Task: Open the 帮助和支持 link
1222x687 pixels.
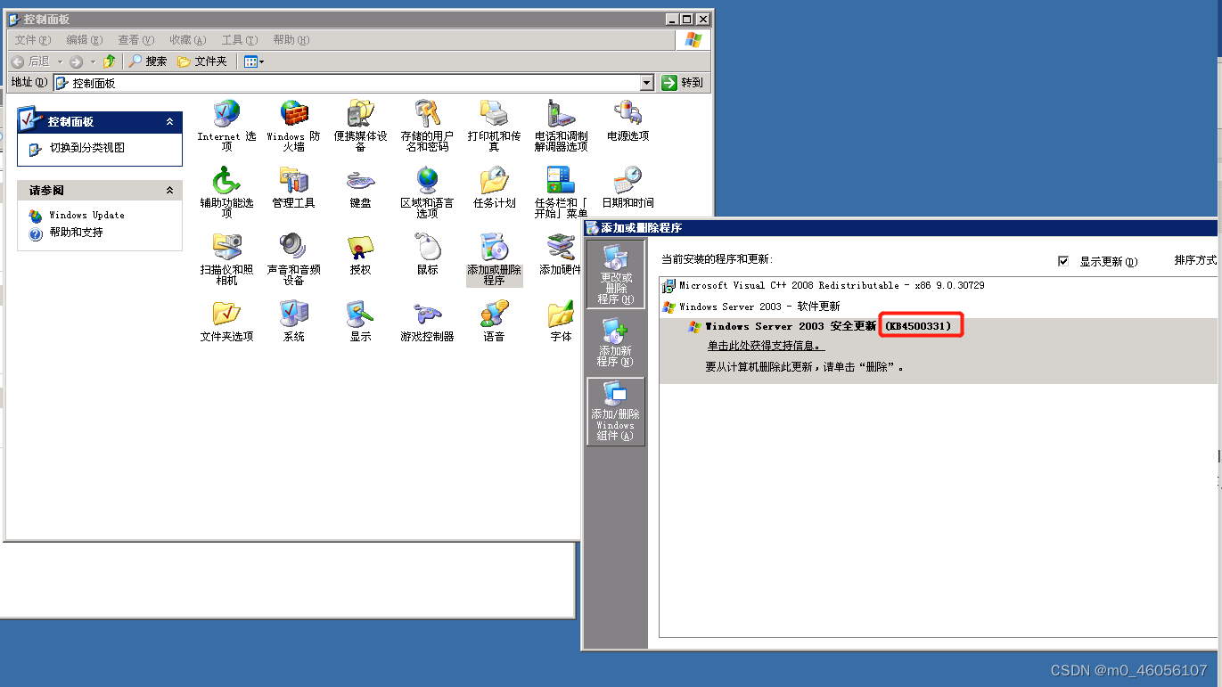Action: (x=76, y=233)
